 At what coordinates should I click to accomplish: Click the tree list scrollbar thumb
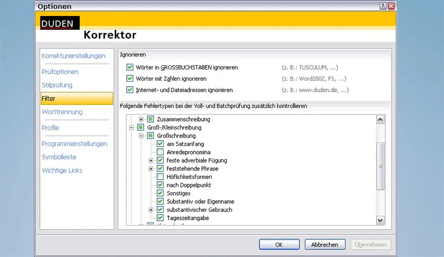click(380, 166)
